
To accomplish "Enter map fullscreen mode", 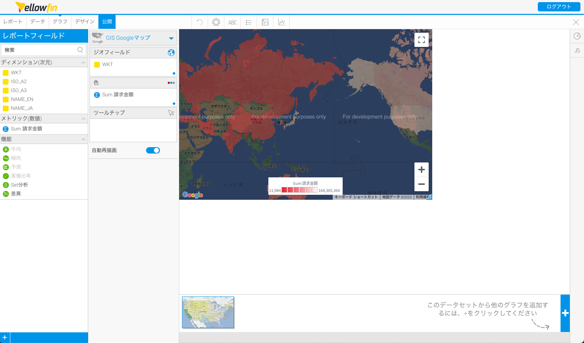I will [422, 40].
